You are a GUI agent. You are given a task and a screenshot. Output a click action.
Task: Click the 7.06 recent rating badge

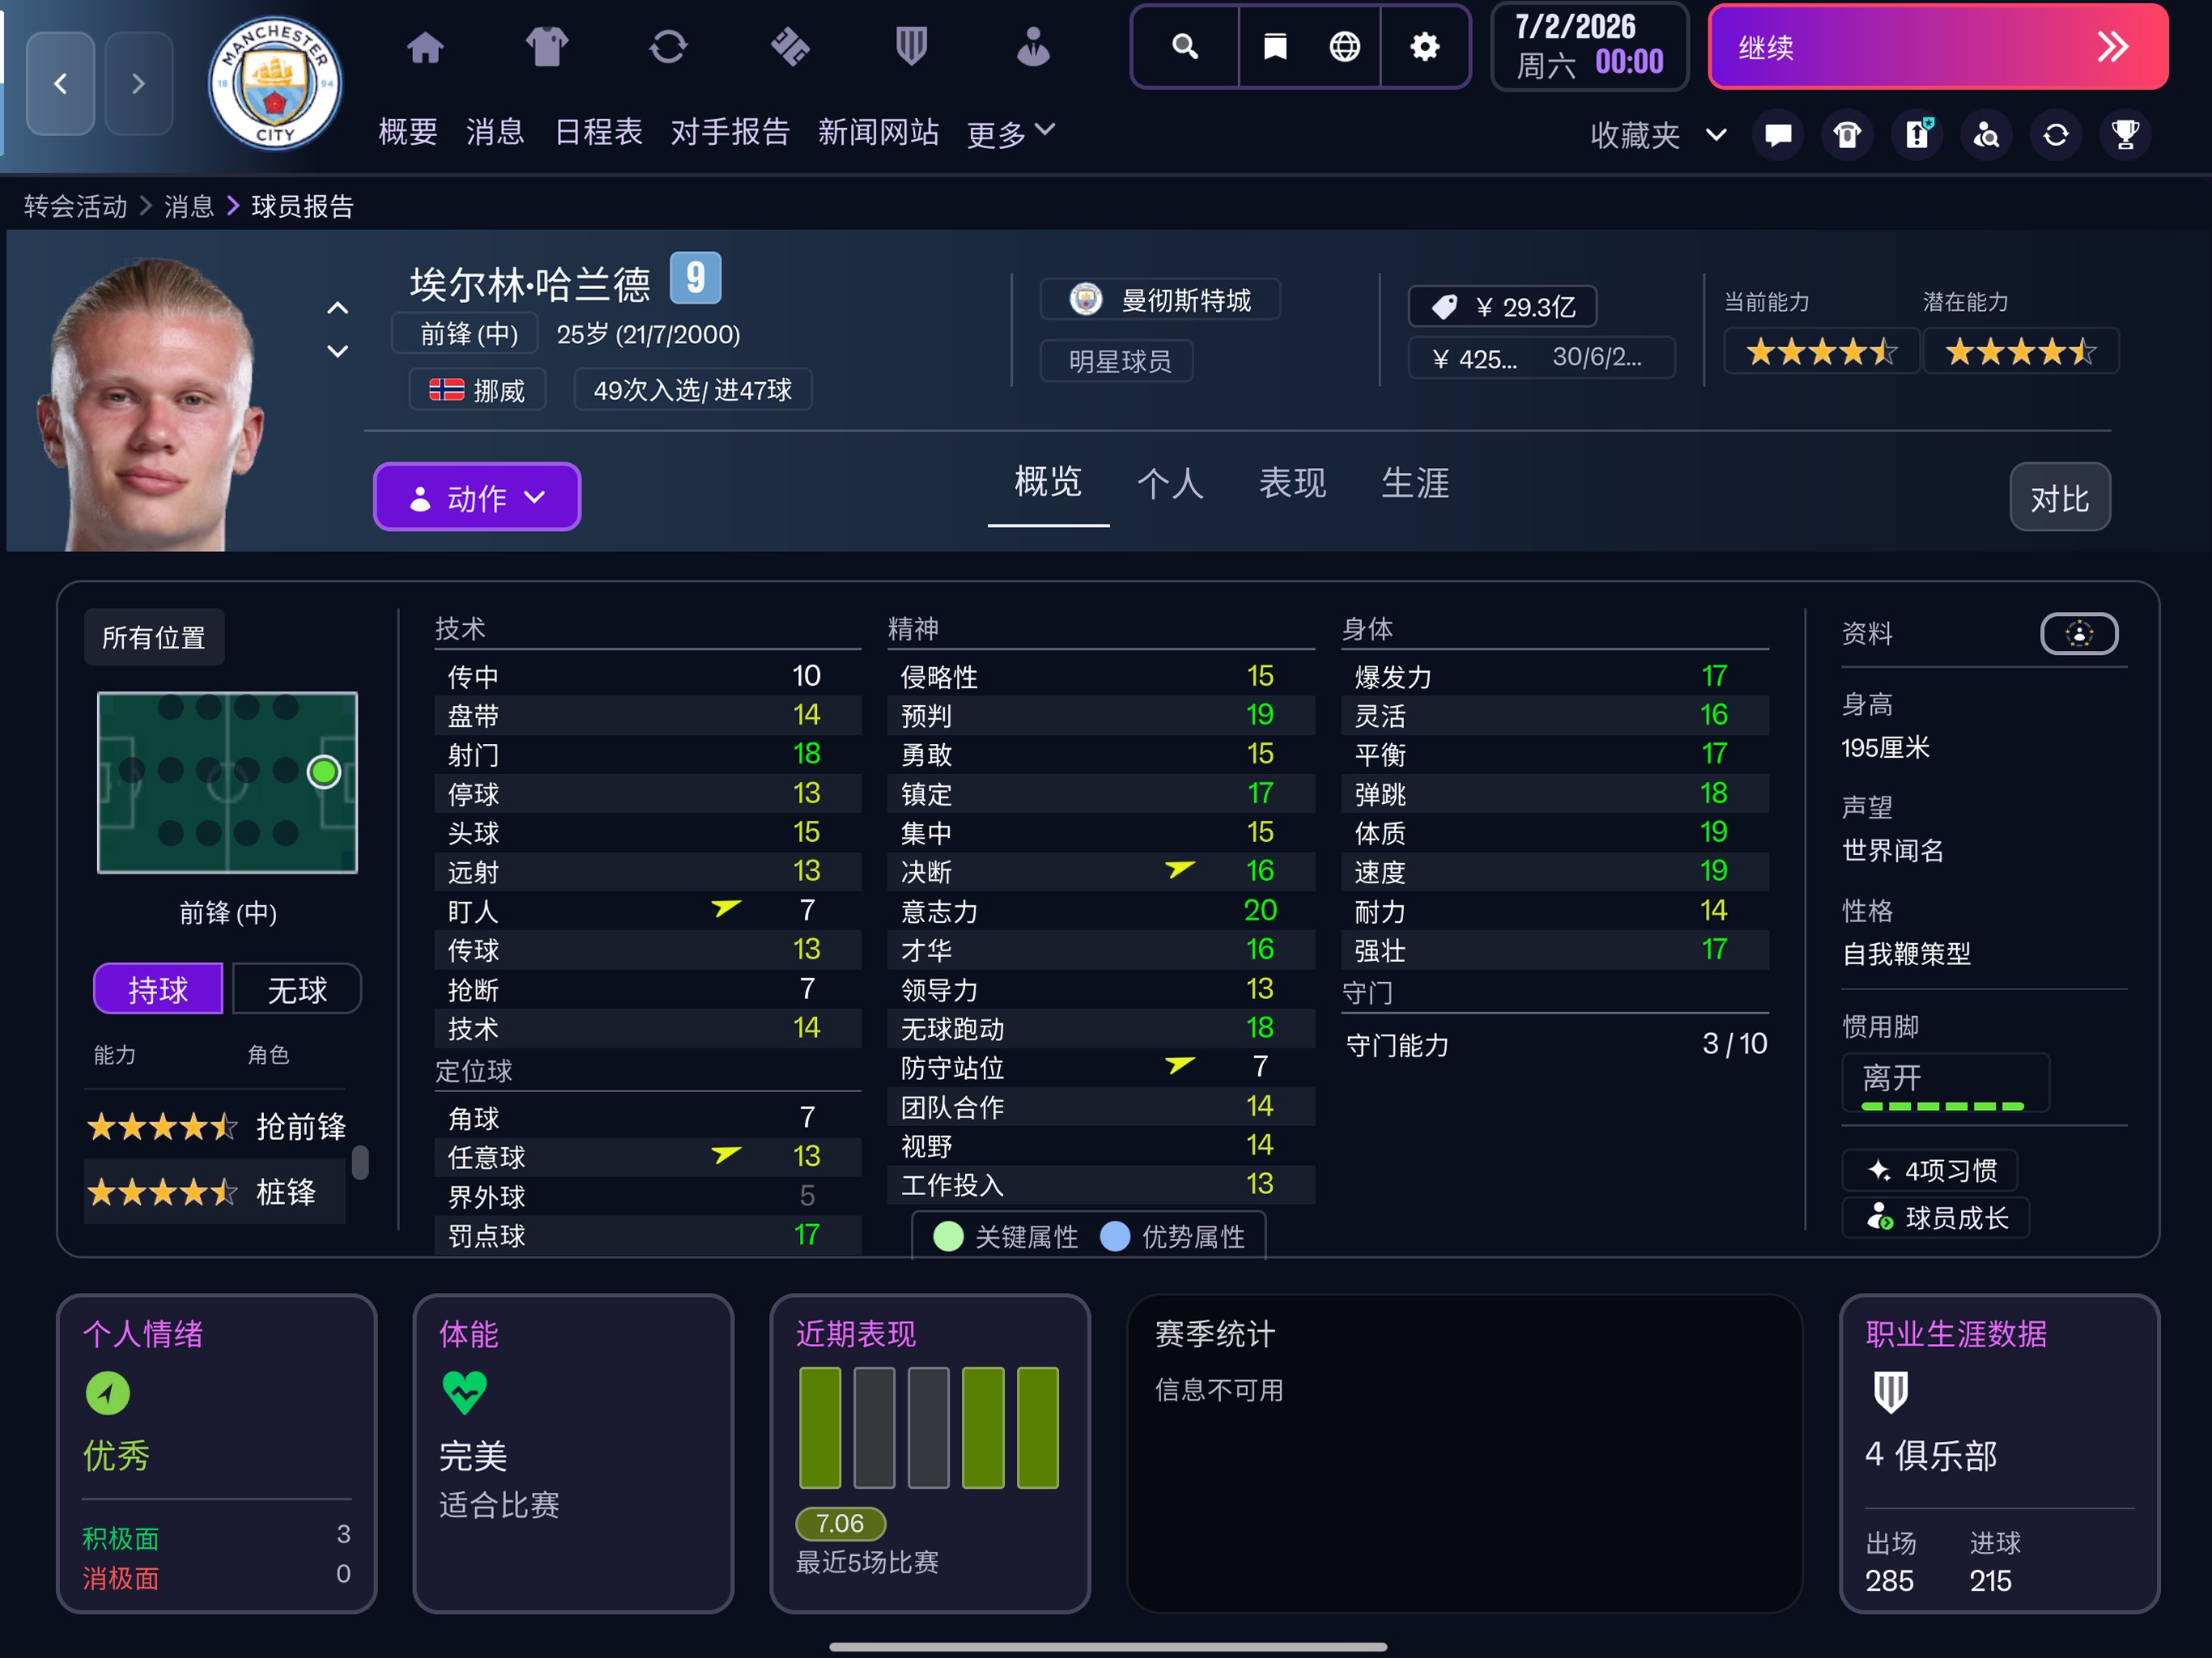pyautogui.click(x=840, y=1523)
